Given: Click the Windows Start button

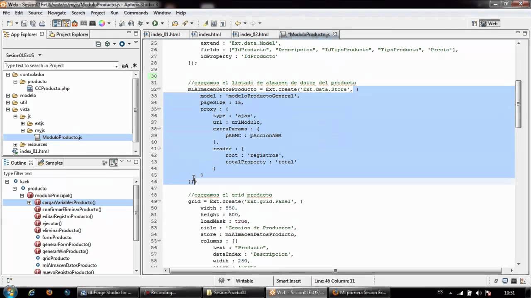Looking at the screenshot, I should [x=9, y=292].
